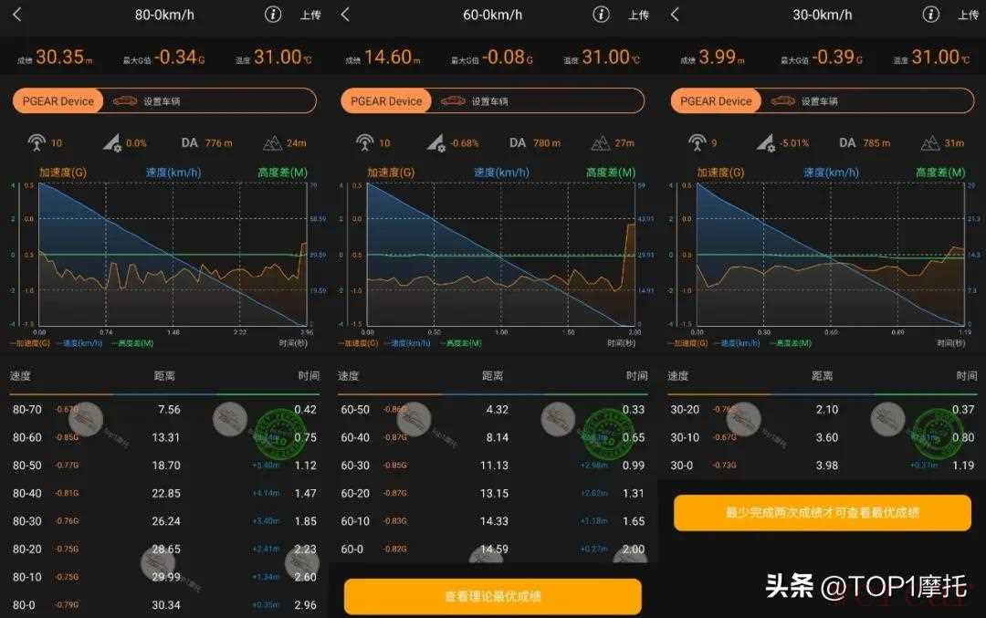Screen dimensions: 986x618
Task: Tap the 30-10 row in the 30-0km/h table
Action: pyautogui.click(x=822, y=437)
